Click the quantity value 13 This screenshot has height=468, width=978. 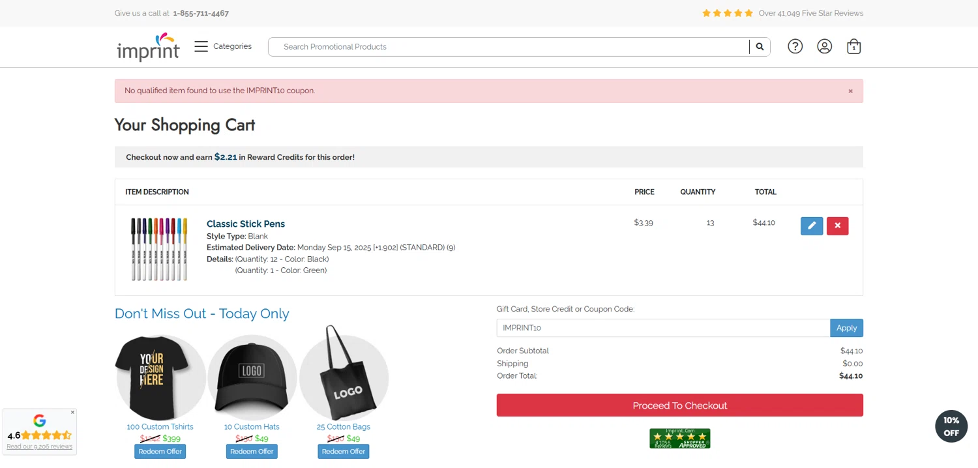710,222
